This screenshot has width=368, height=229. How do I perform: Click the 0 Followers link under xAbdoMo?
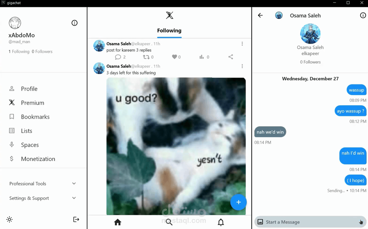[x=42, y=52]
